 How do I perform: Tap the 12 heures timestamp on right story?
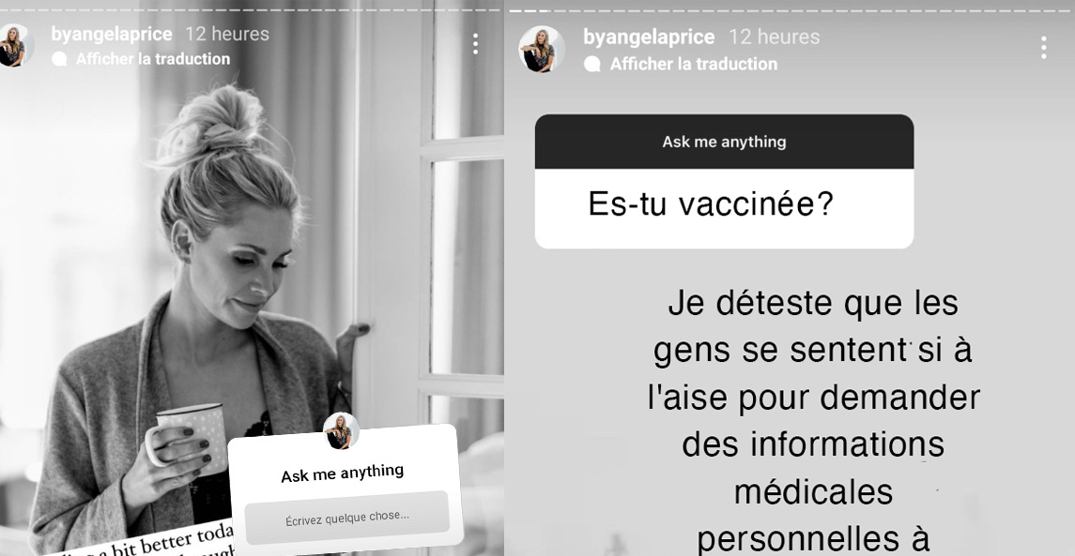[x=774, y=37]
